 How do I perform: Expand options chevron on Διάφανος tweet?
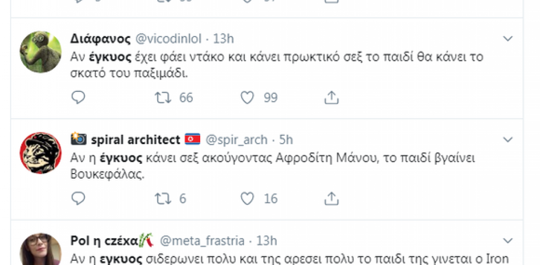pyautogui.click(x=508, y=39)
